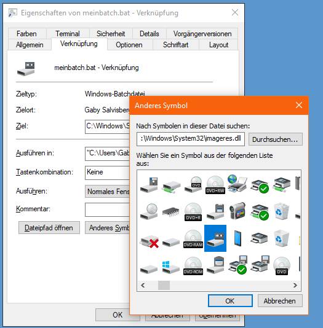Open the Layout tab
The height and width of the screenshot is (328, 323).
tap(218, 45)
